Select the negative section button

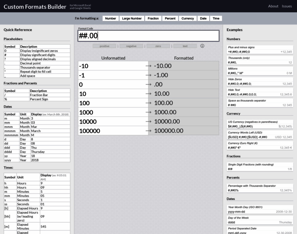[131, 46]
